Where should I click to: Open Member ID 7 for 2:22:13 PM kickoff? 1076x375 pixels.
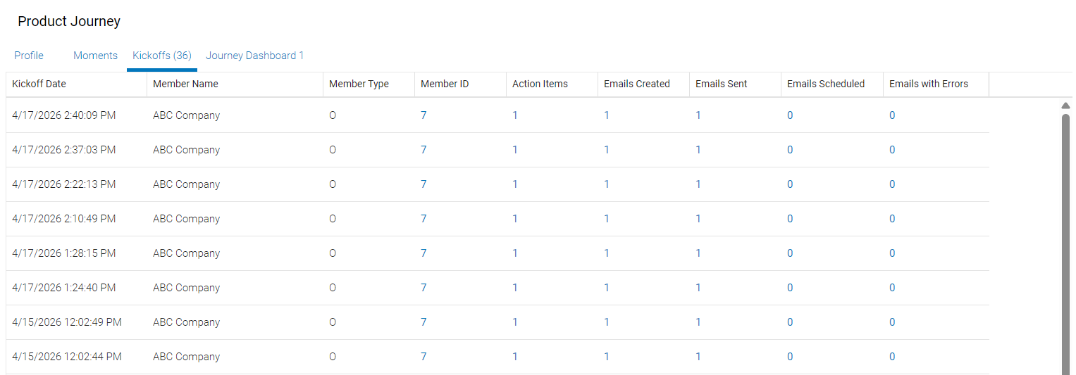pos(423,184)
